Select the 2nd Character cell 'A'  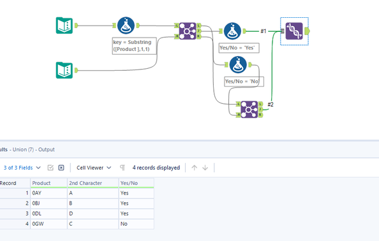(x=93, y=193)
